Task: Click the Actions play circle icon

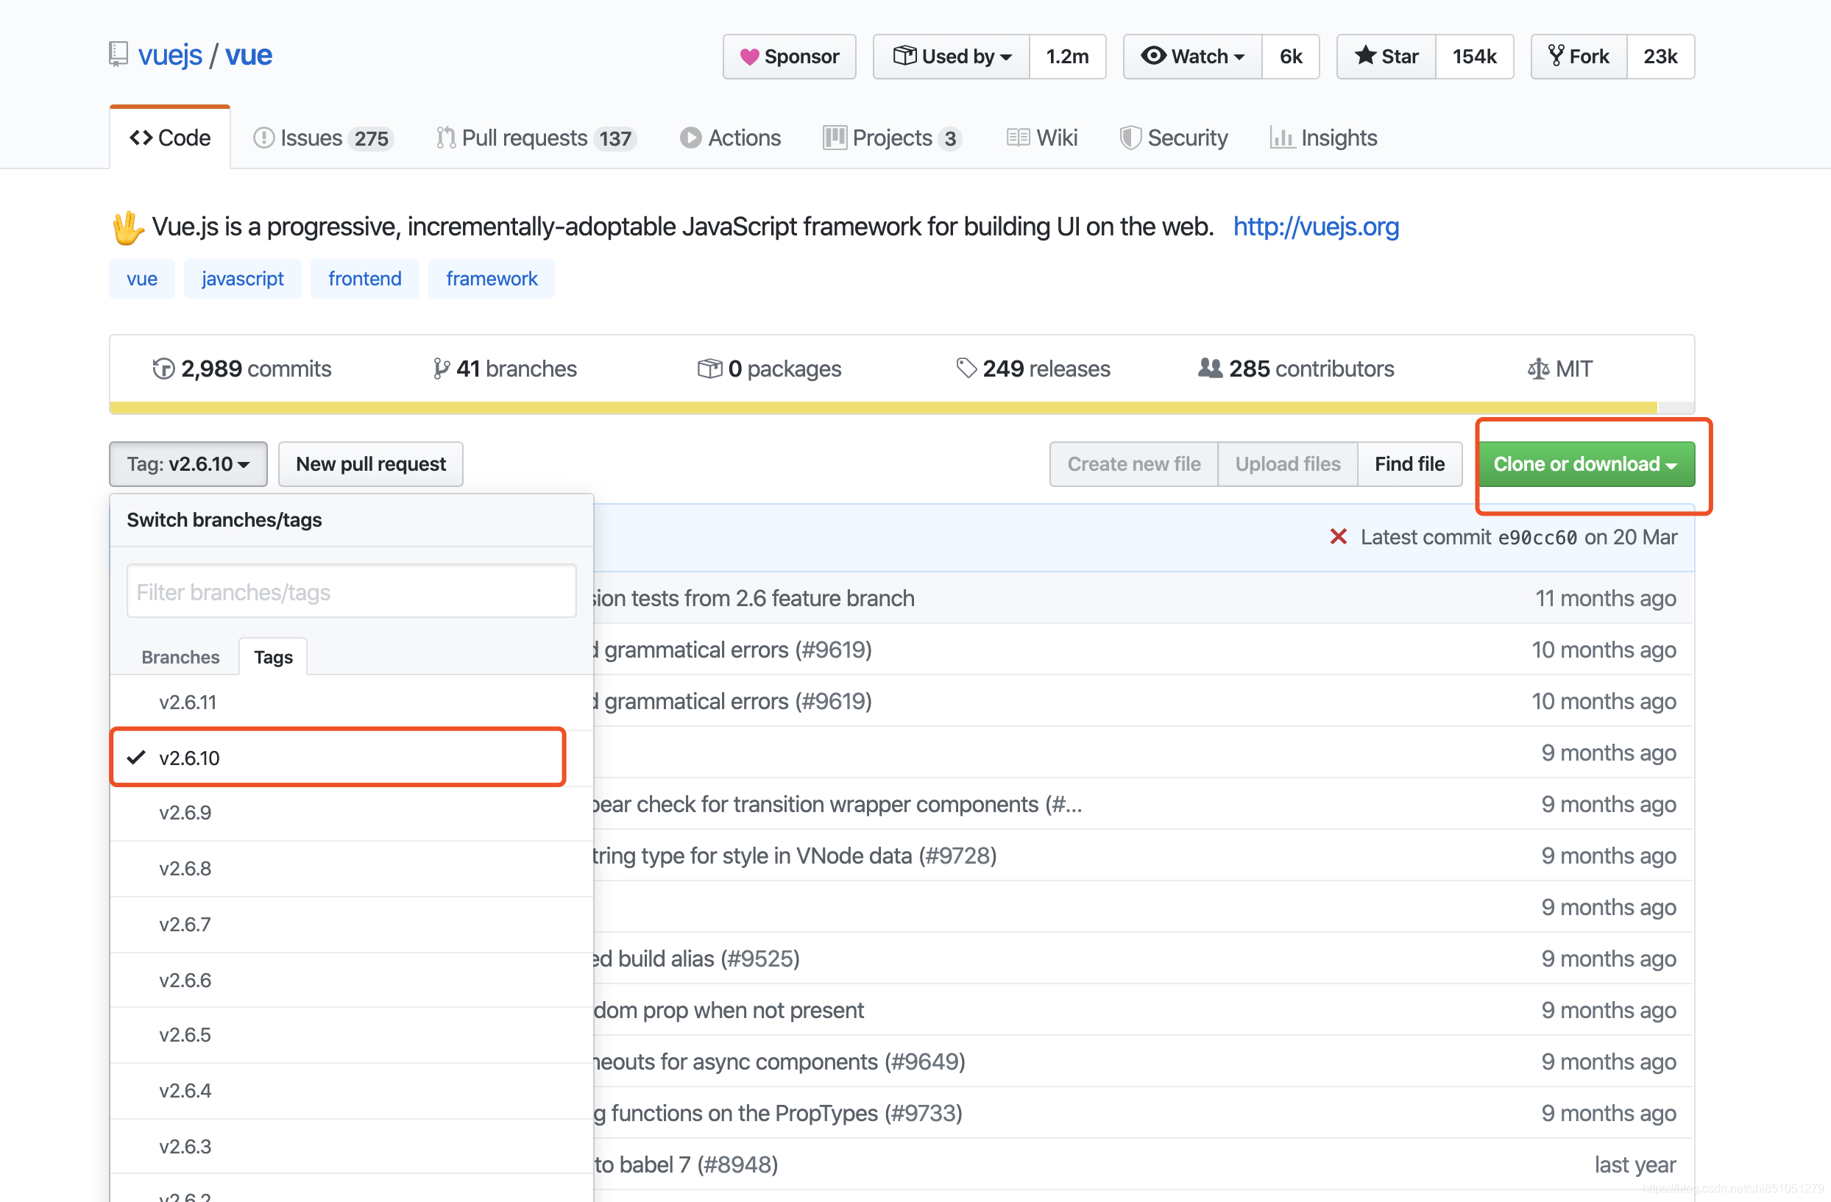Action: click(x=690, y=138)
